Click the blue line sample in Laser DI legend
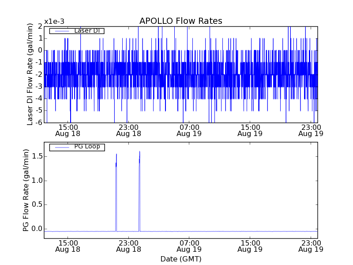This screenshot has width=353, height=265. tap(61, 31)
